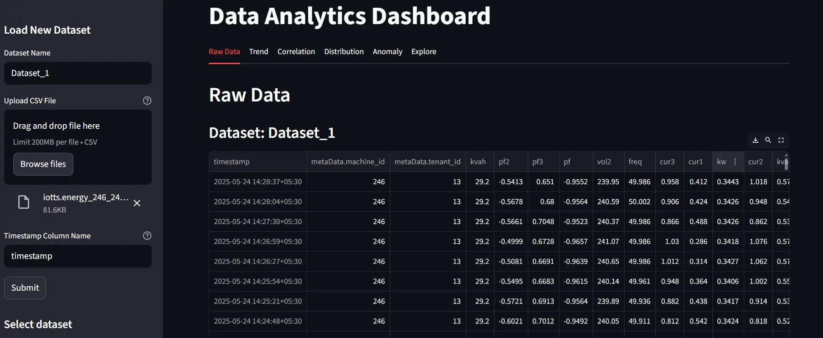The image size is (823, 338).
Task: Open the Explore tab
Action: [x=424, y=51]
